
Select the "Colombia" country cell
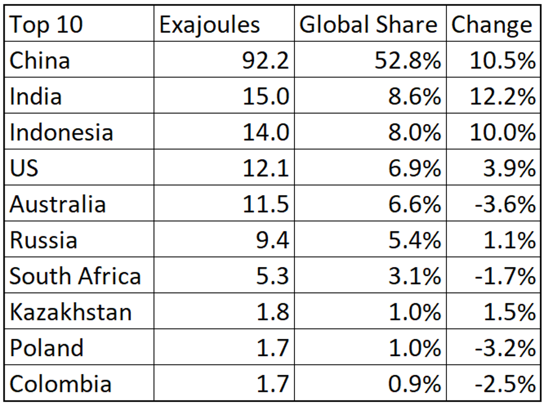tap(60, 384)
